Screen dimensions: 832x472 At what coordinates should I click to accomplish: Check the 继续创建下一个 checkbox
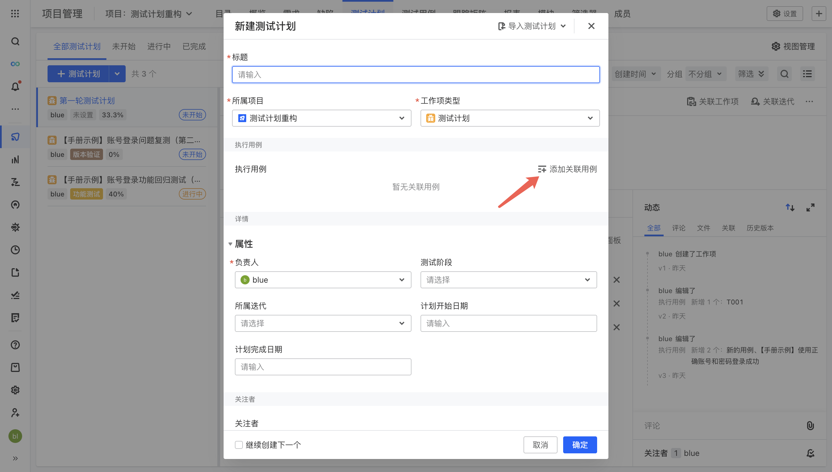pyautogui.click(x=239, y=445)
